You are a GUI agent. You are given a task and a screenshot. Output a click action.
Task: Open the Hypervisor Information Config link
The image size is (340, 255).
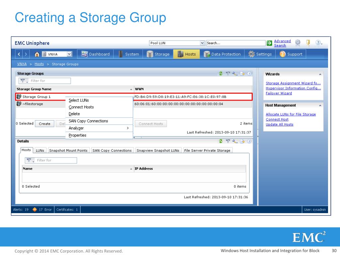[293, 88]
